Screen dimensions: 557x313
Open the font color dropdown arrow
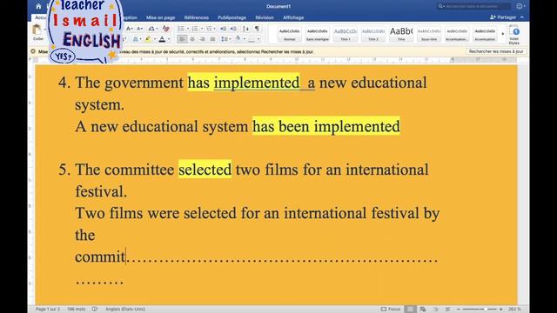point(169,39)
